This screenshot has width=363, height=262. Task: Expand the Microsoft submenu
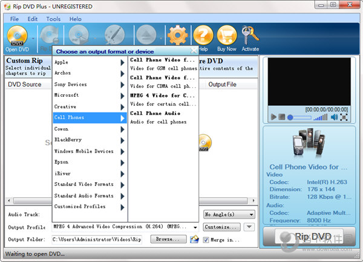tap(90, 96)
